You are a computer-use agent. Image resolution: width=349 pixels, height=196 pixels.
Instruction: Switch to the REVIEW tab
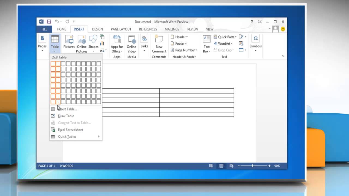click(192, 29)
